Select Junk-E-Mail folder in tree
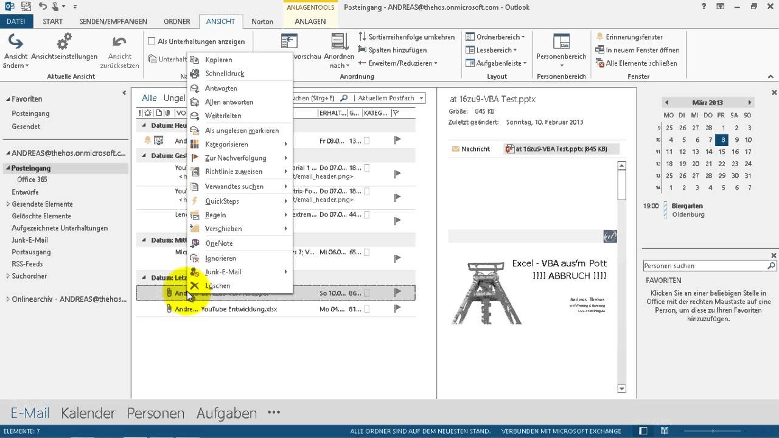Viewport: 779px width, 438px height. pyautogui.click(x=30, y=240)
